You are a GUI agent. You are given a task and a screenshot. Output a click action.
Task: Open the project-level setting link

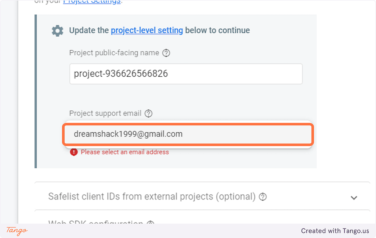147,30
